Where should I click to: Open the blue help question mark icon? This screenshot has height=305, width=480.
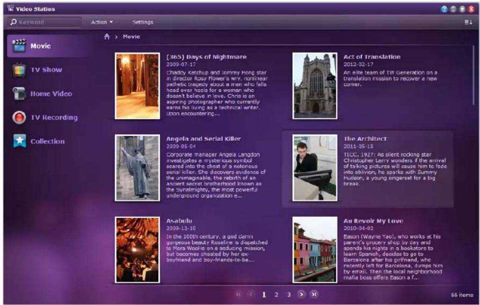[444, 9]
